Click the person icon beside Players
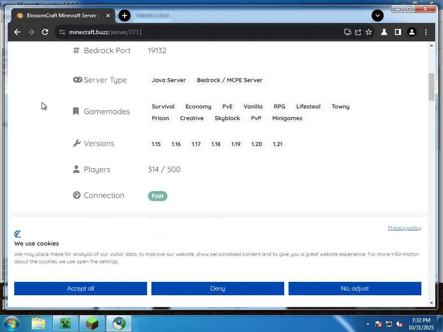 [x=76, y=169]
